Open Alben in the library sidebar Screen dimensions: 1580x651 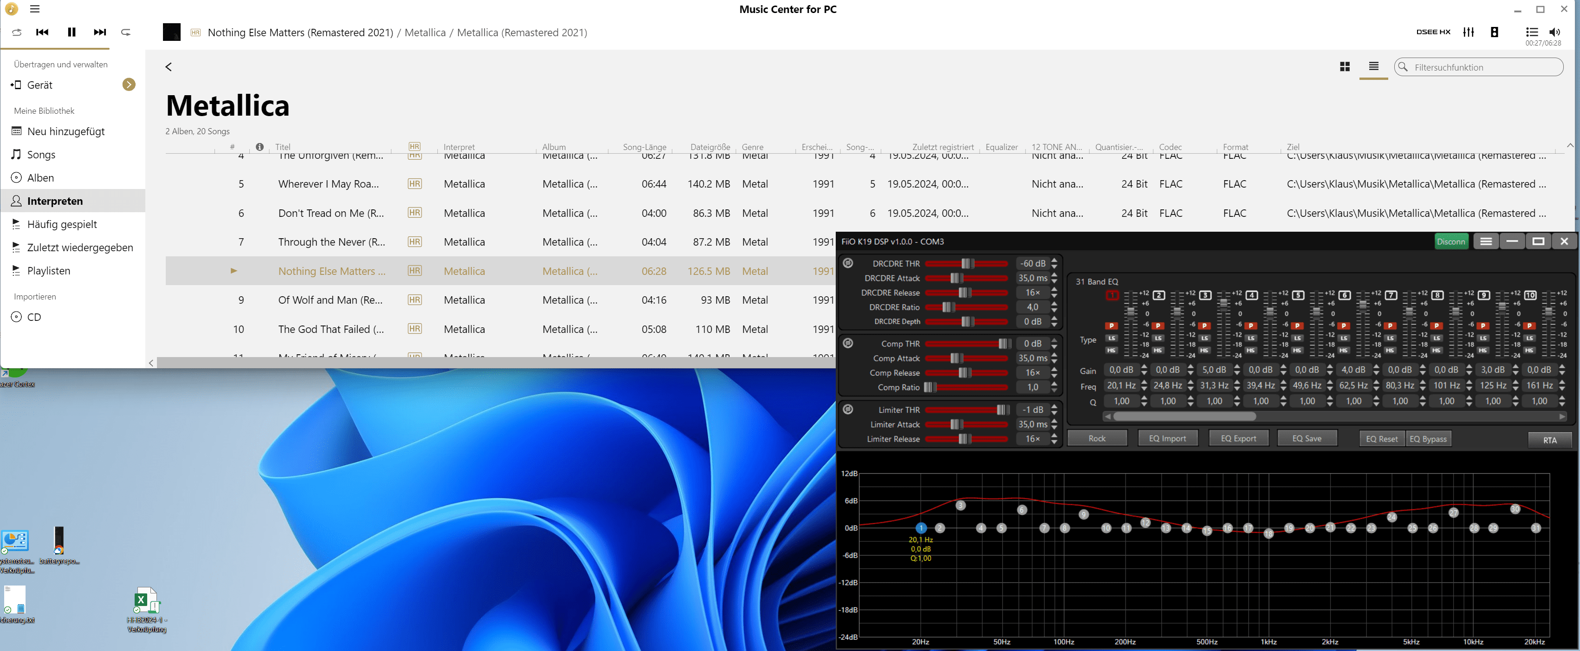tap(40, 178)
